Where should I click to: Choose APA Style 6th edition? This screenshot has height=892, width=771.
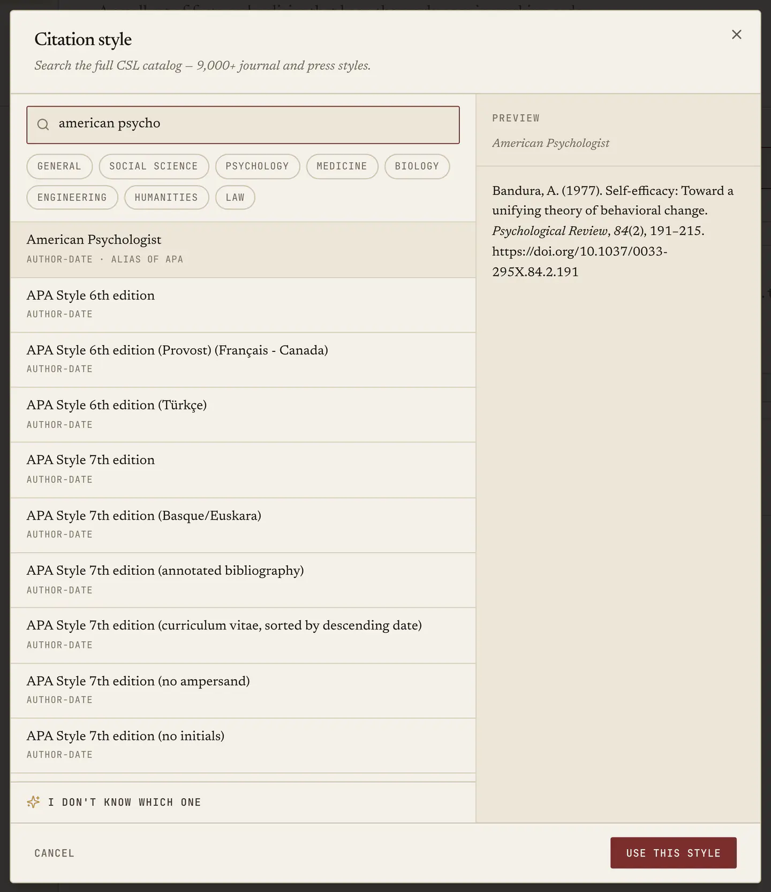(x=243, y=305)
